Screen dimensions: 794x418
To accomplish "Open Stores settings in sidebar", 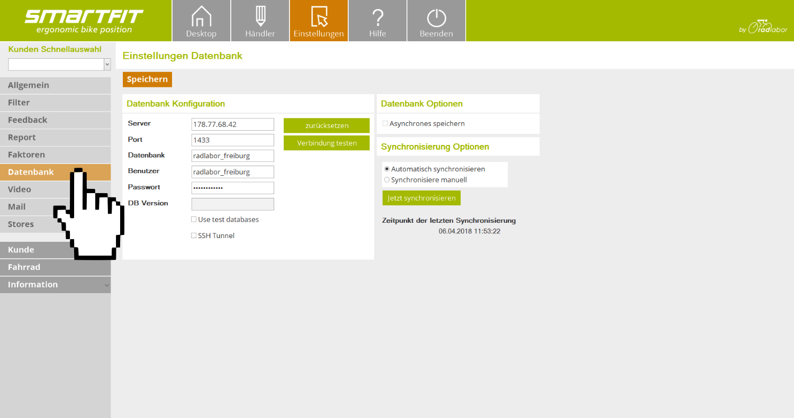I will pyautogui.click(x=55, y=224).
